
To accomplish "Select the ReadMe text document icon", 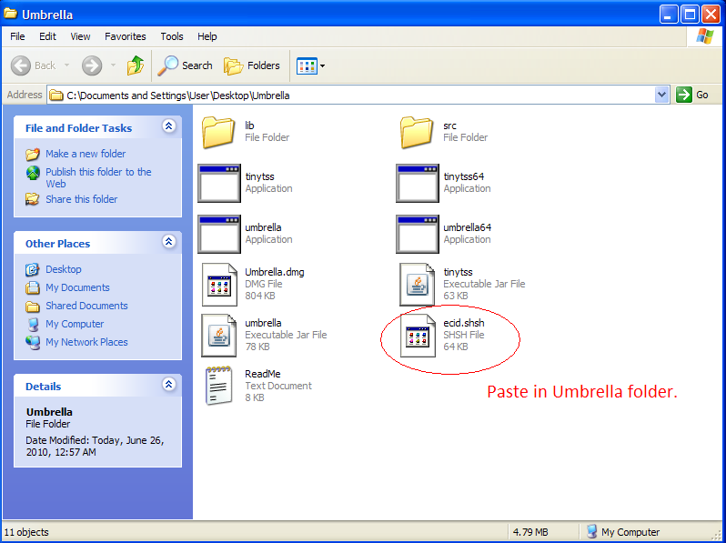I will [x=219, y=386].
